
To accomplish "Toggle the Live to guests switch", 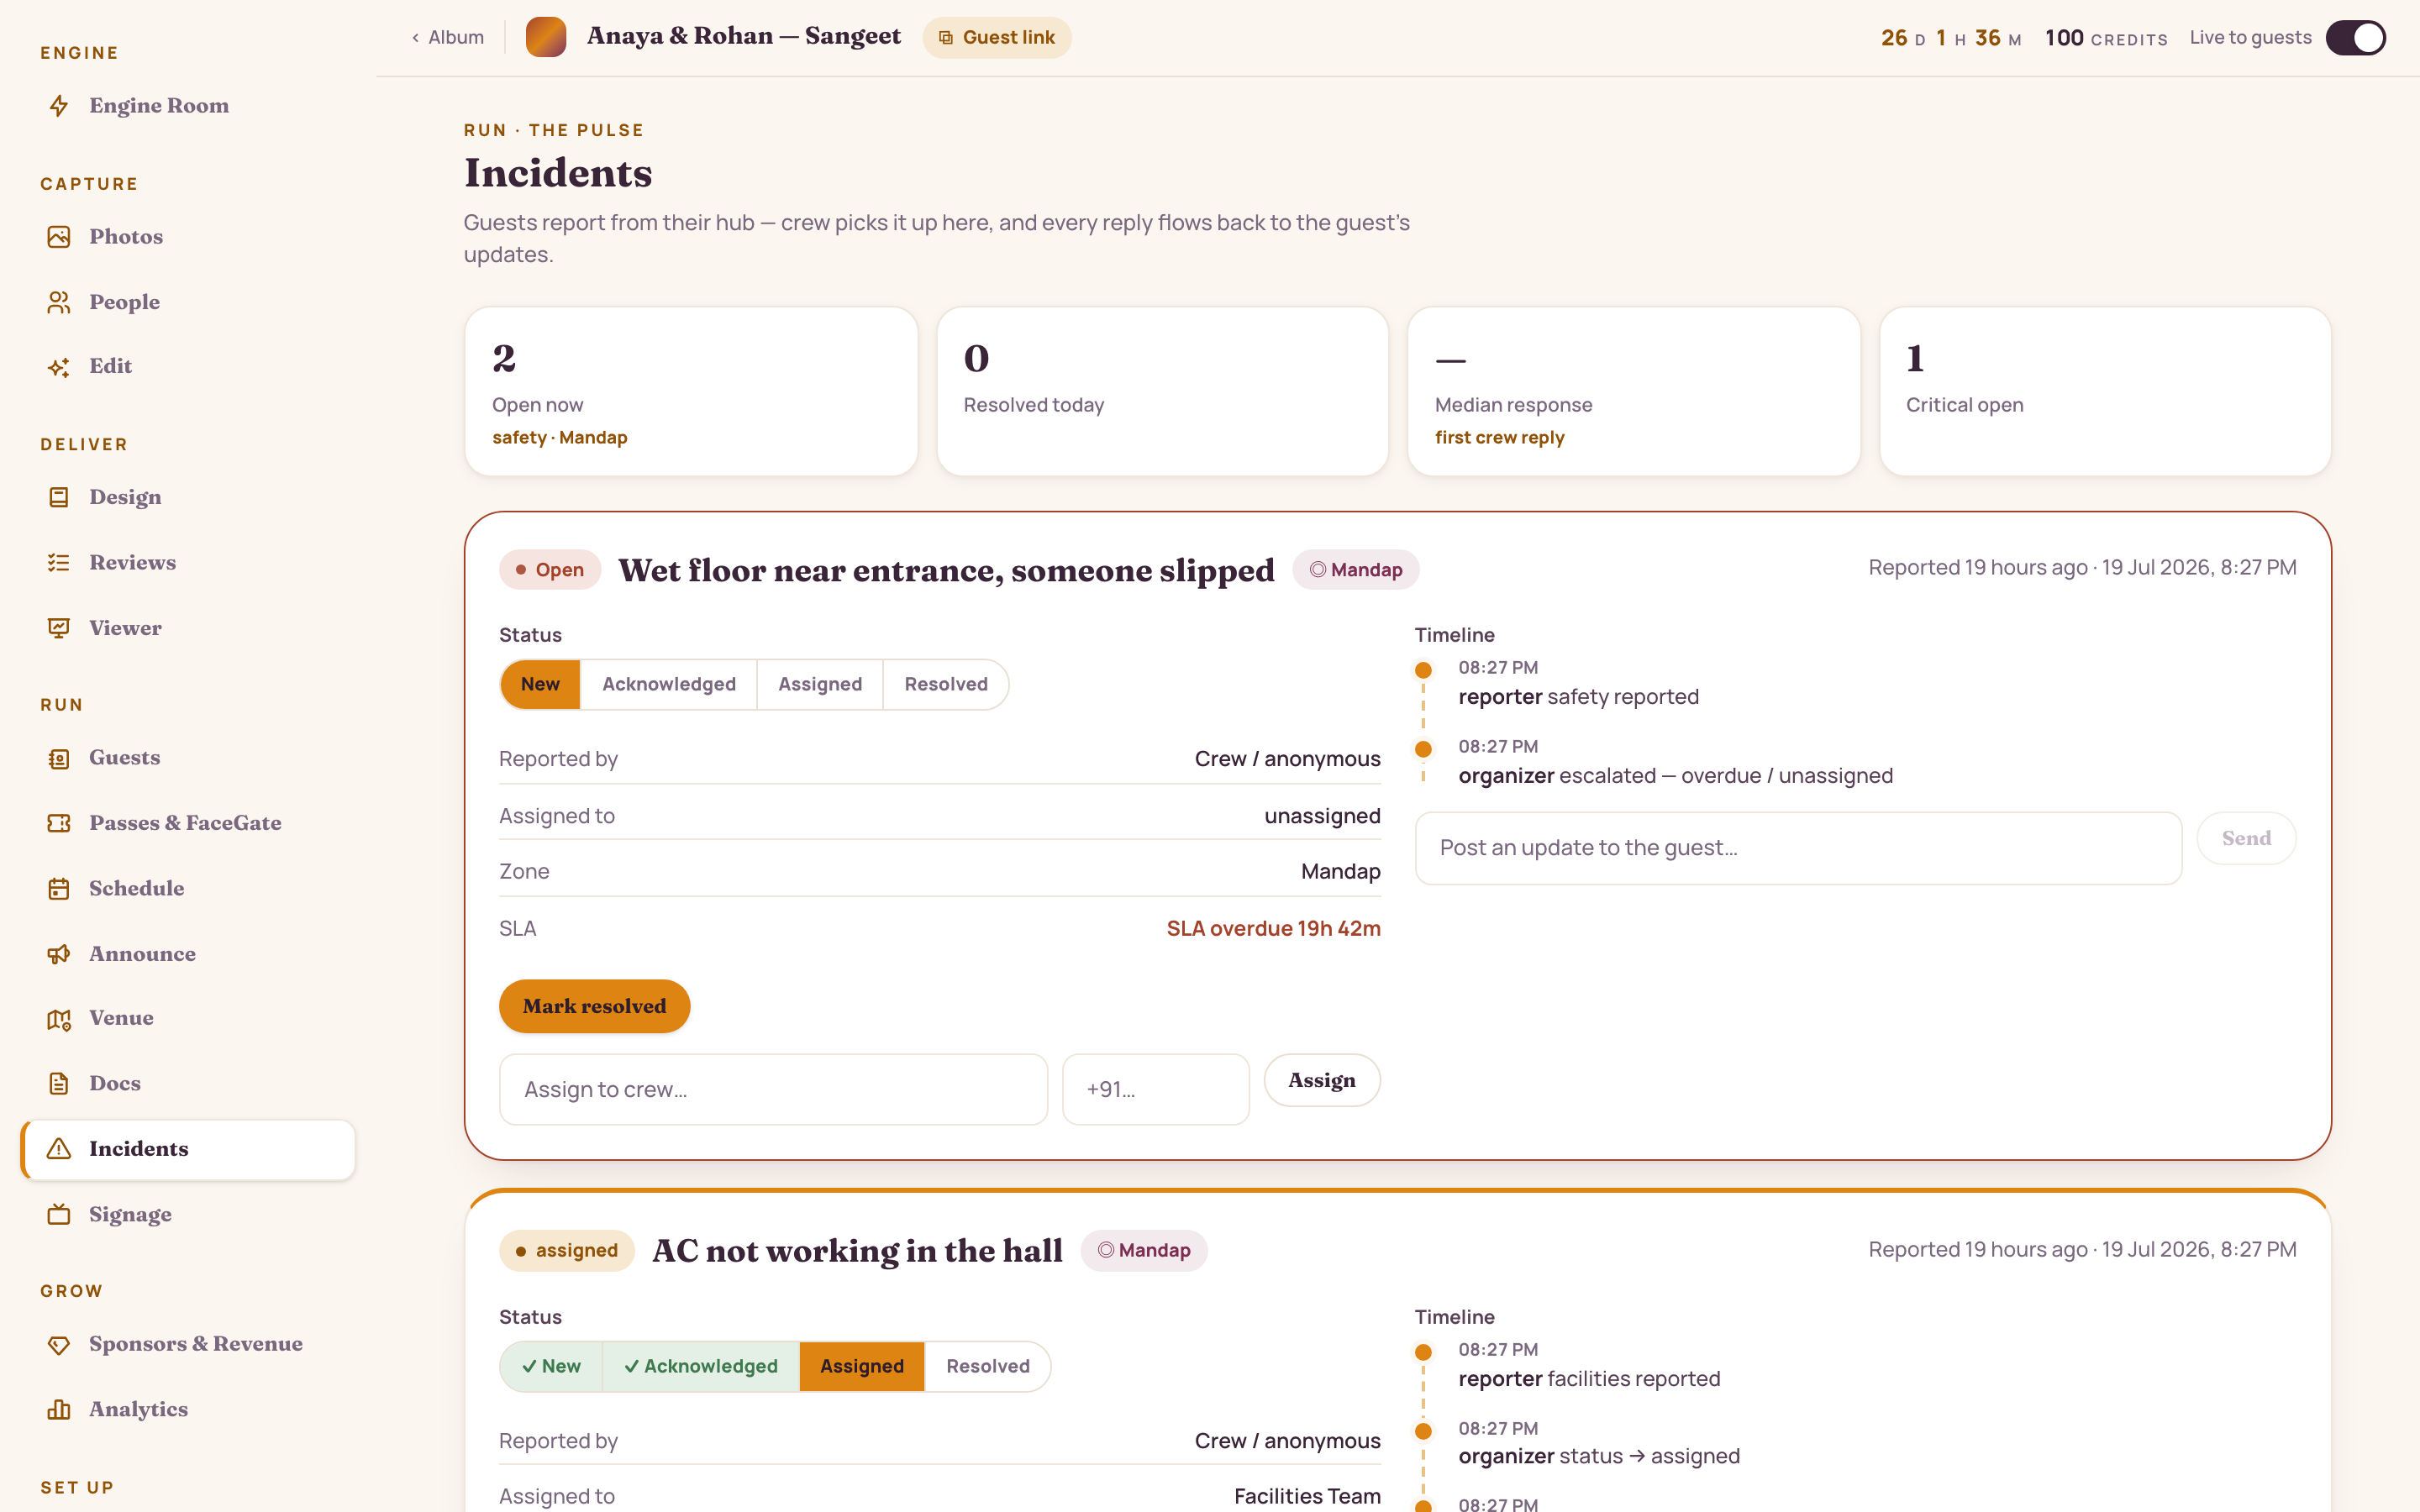I will (x=2356, y=38).
